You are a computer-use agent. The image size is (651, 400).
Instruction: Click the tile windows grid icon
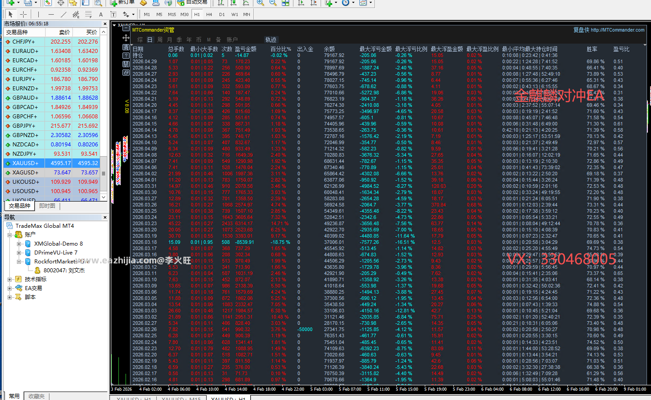point(285,3)
